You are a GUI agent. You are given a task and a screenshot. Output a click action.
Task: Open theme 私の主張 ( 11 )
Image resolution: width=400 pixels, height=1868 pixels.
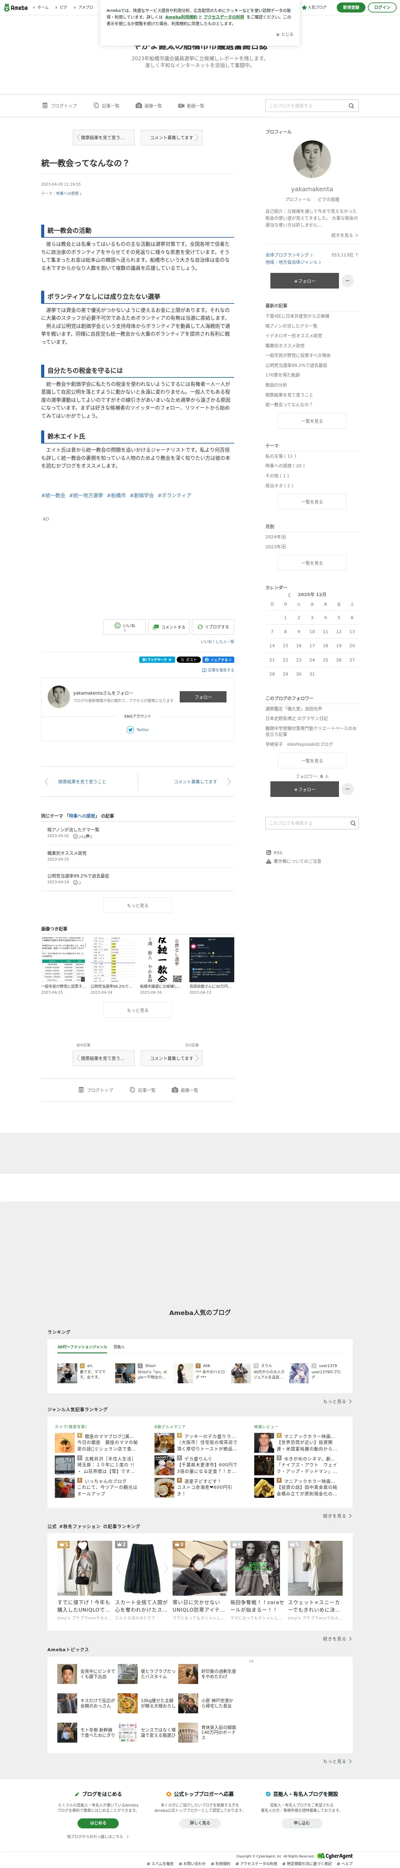[x=280, y=456]
